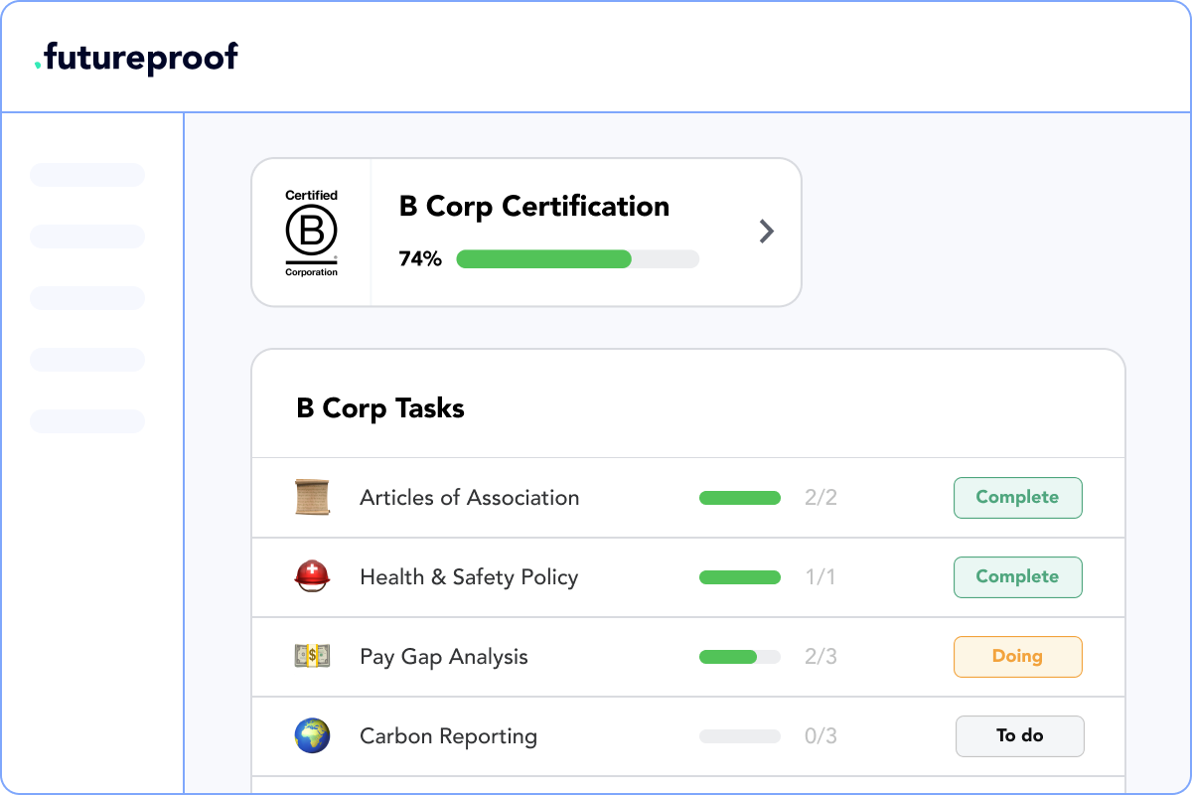Screen dimensions: 1192x795
Task: Open the Articles of Association task title
Action: pyautogui.click(x=469, y=498)
